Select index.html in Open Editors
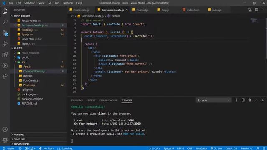 [28, 39]
